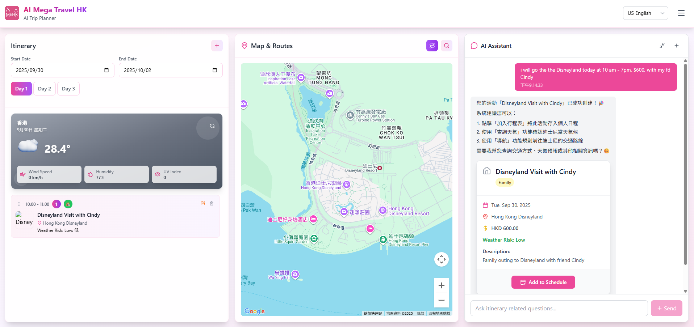The image size is (694, 327).
Task: Click the Inspiration Lake Artificial Waterfall marker
Action: [301, 77]
